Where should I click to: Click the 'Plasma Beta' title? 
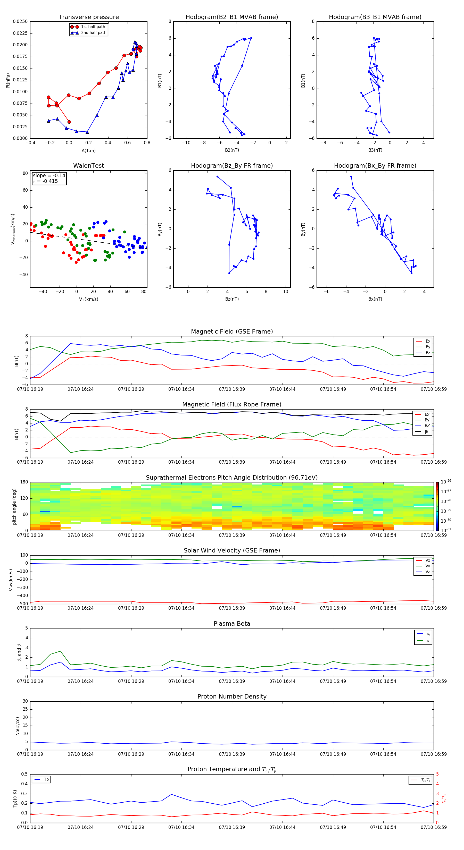(232, 624)
